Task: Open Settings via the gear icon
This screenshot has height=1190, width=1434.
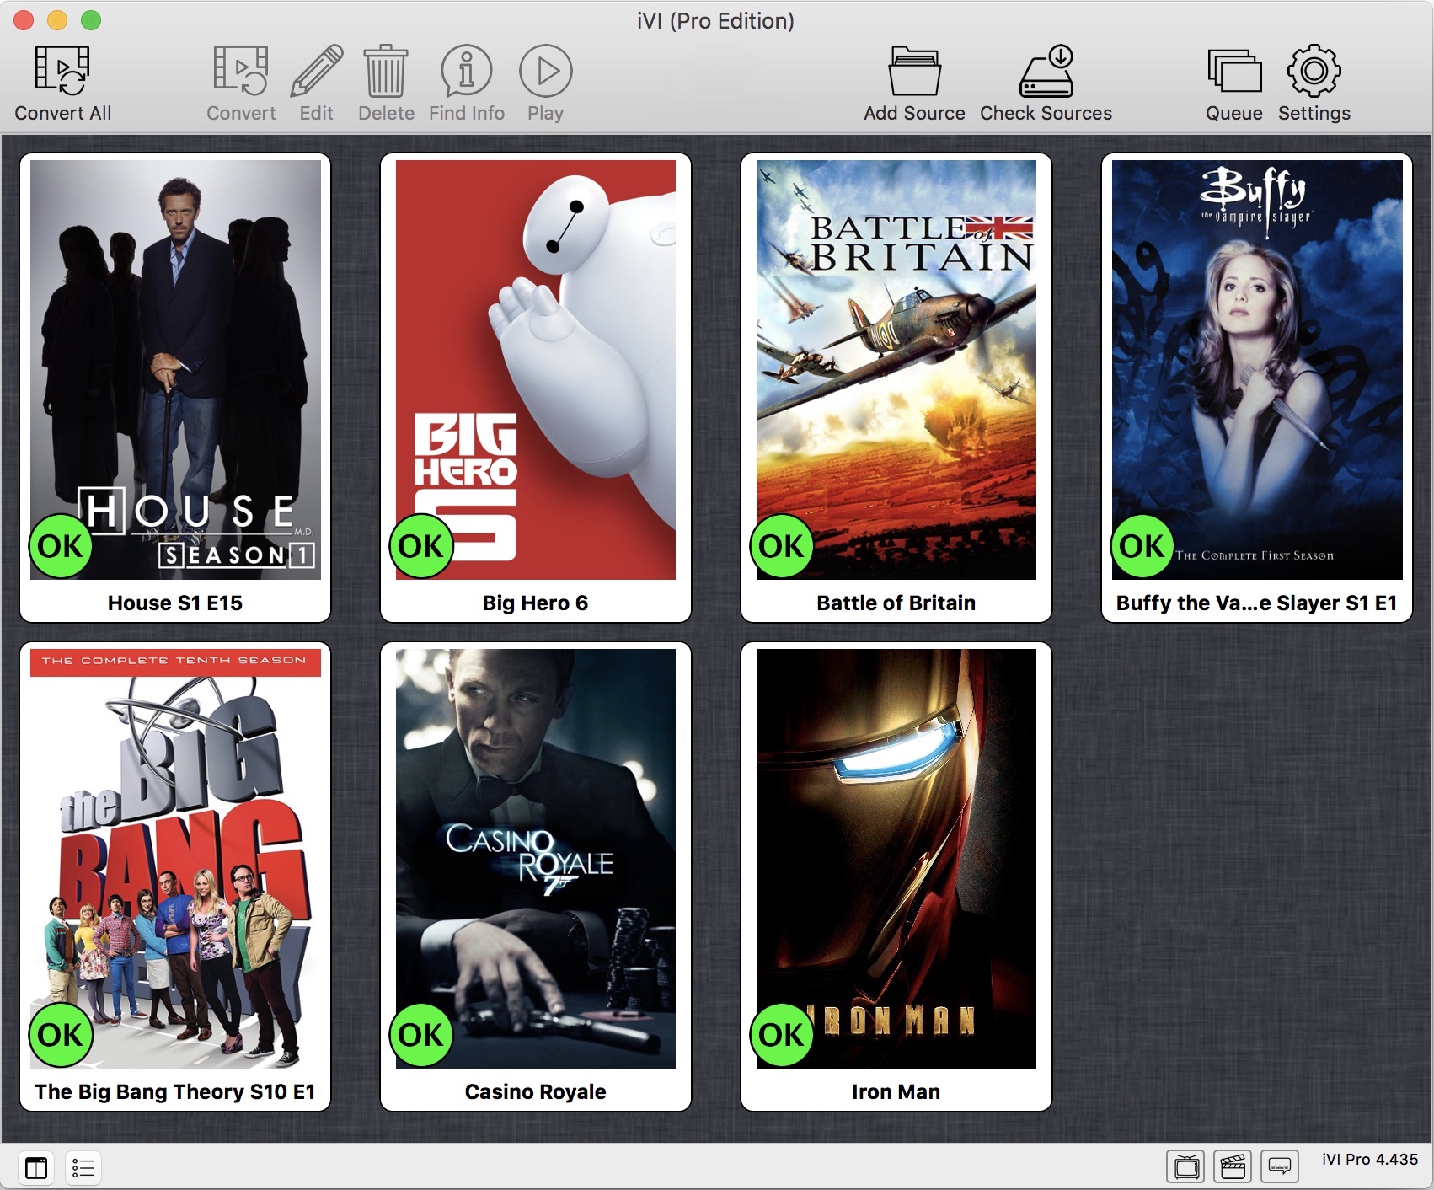Action: [x=1314, y=72]
